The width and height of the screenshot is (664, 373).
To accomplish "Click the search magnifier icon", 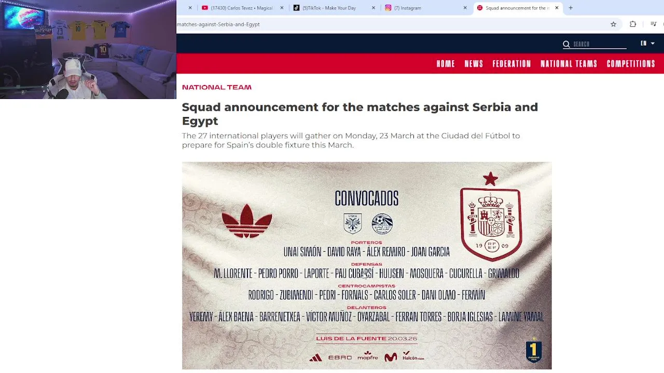I will 566,44.
